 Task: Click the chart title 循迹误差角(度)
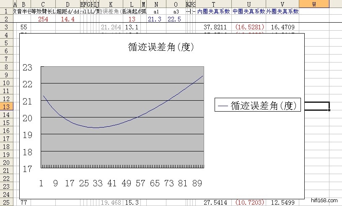(161, 47)
